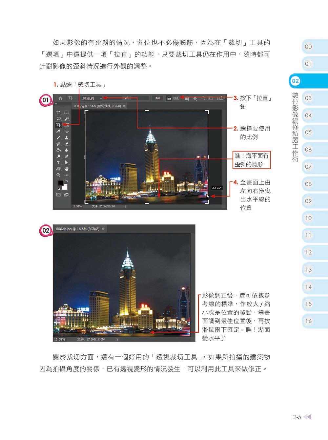Close the 008.jpg document tab
This screenshot has width=328, height=440.
click(124, 106)
